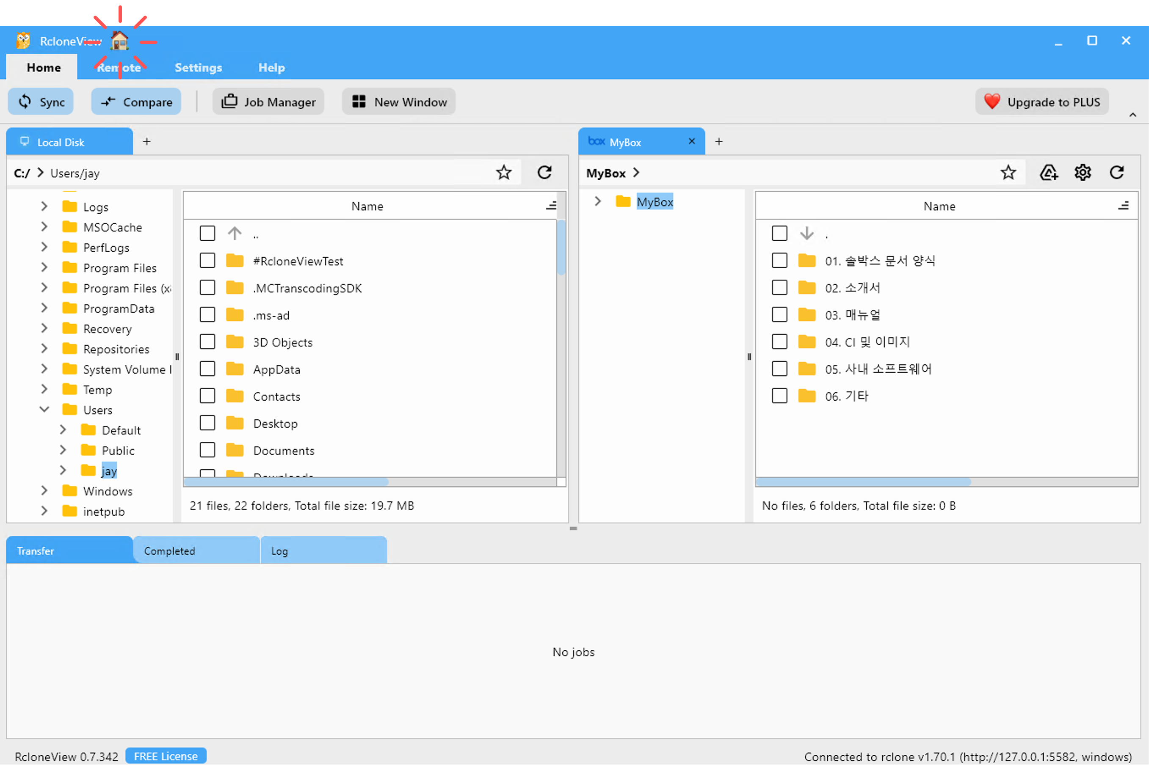Click the mount drive icon in MyBox pane
This screenshot has width=1149, height=765.
tap(1048, 172)
